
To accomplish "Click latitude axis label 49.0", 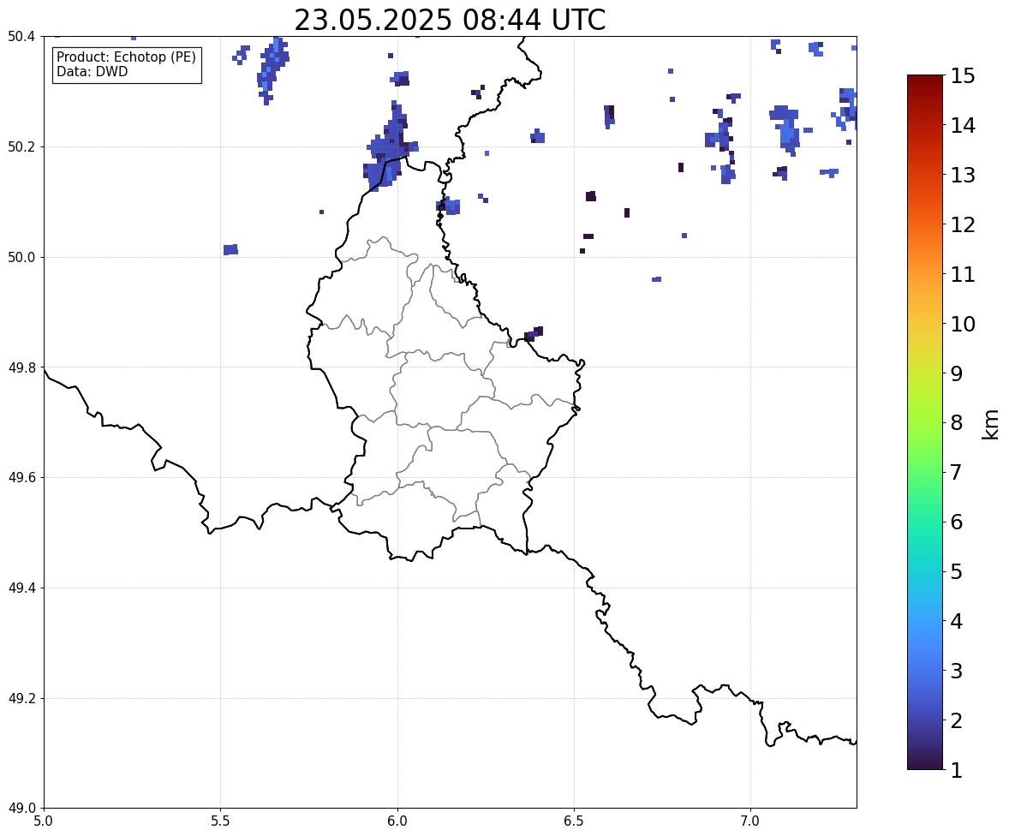I will (21, 809).
